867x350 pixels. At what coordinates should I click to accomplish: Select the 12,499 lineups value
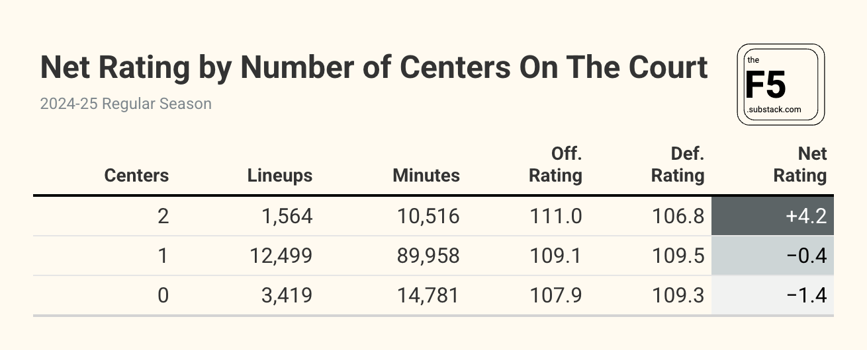pyautogui.click(x=280, y=256)
